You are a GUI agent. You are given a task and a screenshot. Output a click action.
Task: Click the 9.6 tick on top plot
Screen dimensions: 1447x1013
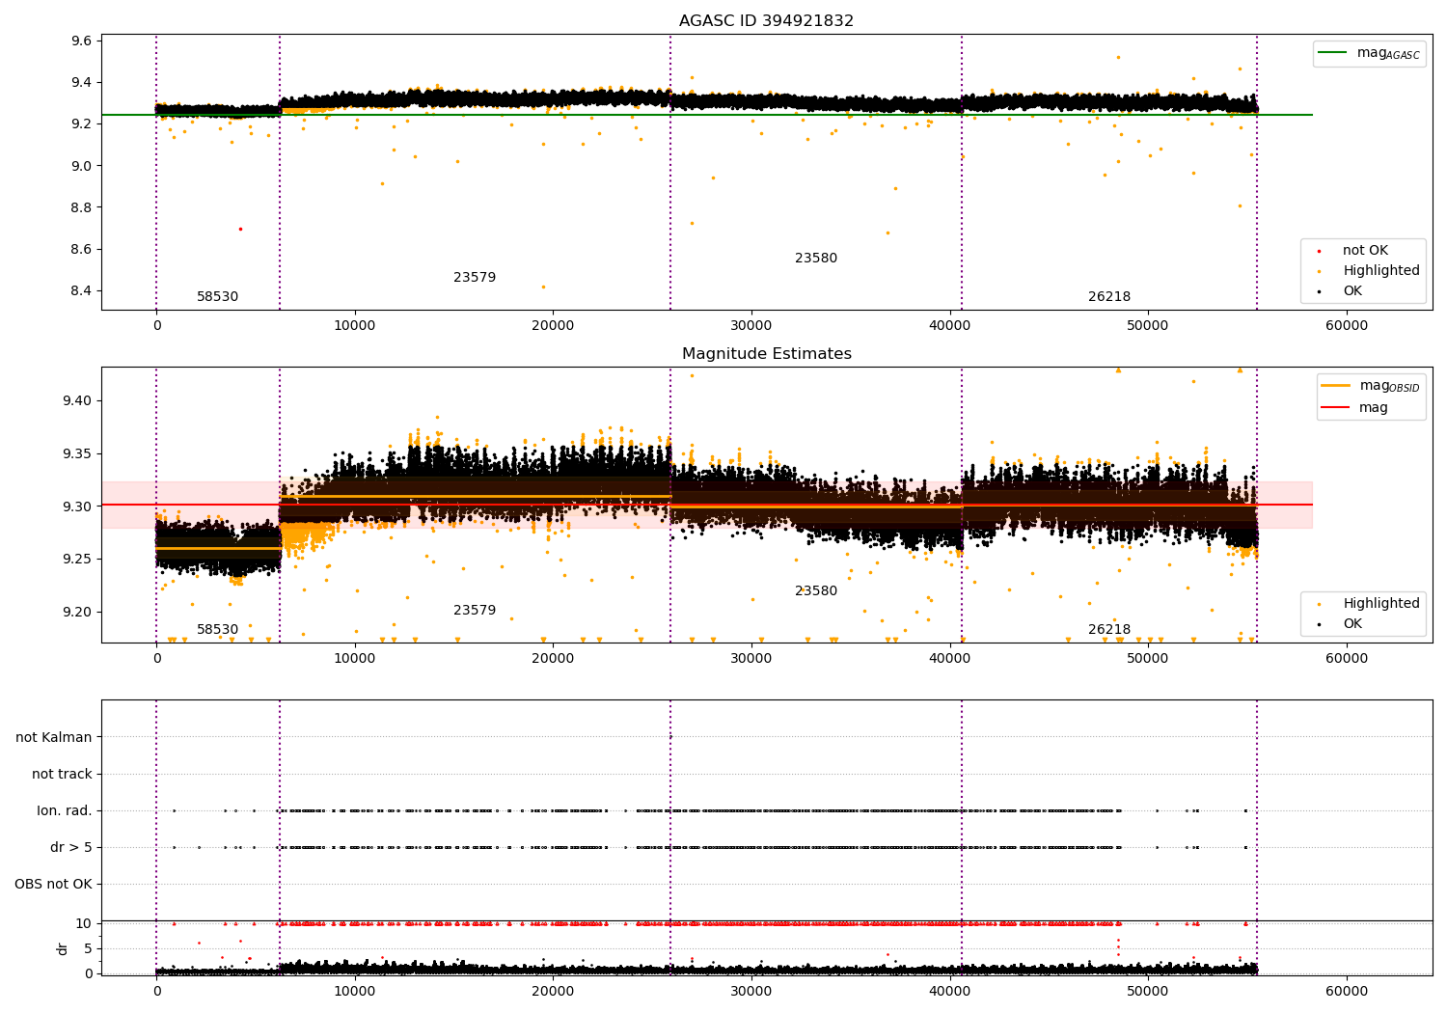pos(81,41)
